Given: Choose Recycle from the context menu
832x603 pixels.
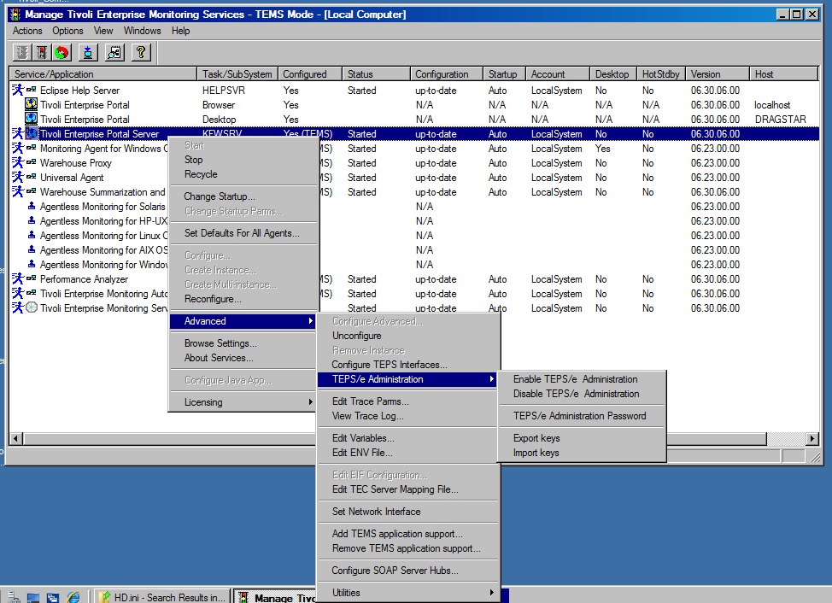Looking at the screenshot, I should point(243,174).
